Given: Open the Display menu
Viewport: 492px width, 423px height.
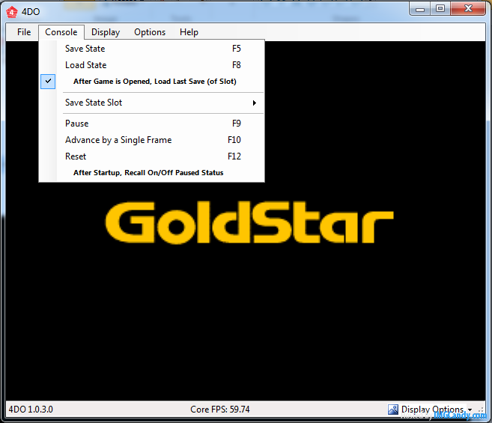Looking at the screenshot, I should point(106,32).
